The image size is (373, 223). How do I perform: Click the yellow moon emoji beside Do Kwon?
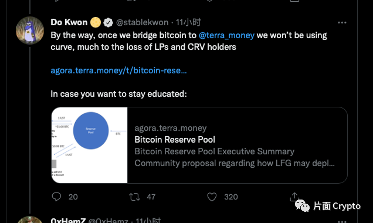(96, 22)
